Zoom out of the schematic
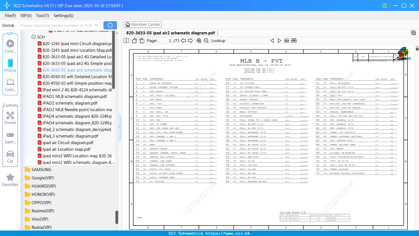 point(206,41)
